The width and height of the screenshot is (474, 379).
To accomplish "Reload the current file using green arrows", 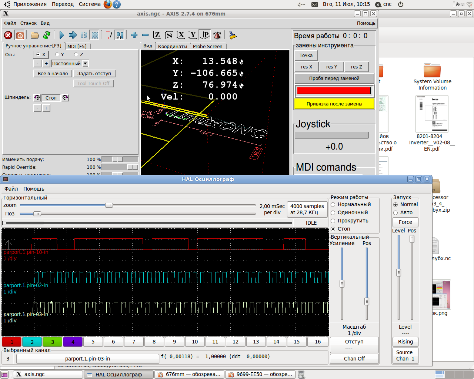I will (47, 35).
